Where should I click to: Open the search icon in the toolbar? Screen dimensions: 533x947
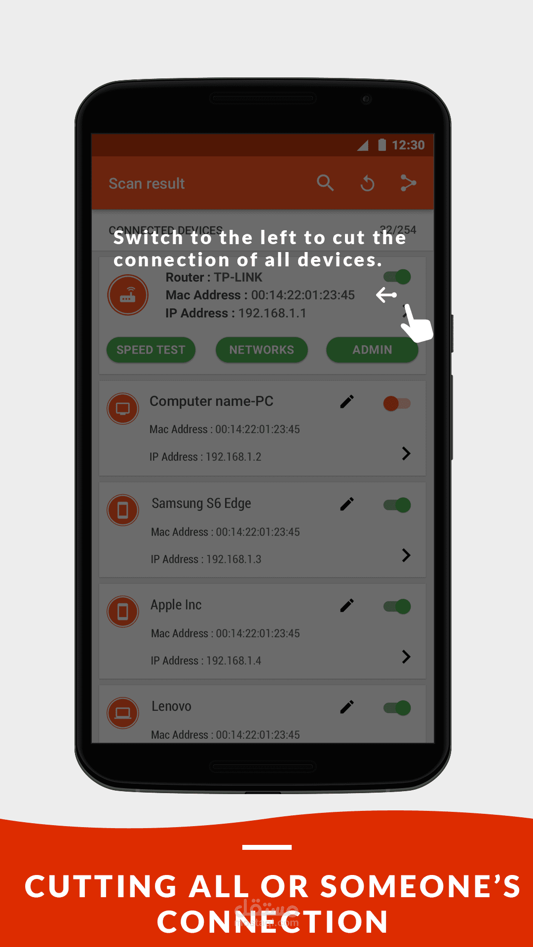click(325, 183)
